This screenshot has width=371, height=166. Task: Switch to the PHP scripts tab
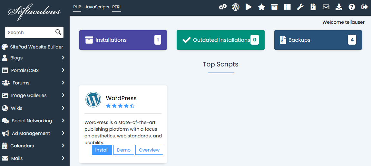click(x=77, y=7)
